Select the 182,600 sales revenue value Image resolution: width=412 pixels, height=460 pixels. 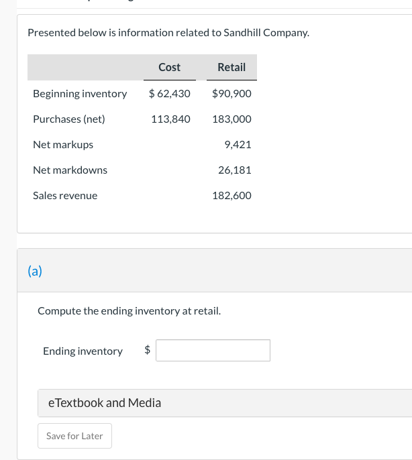point(231,195)
